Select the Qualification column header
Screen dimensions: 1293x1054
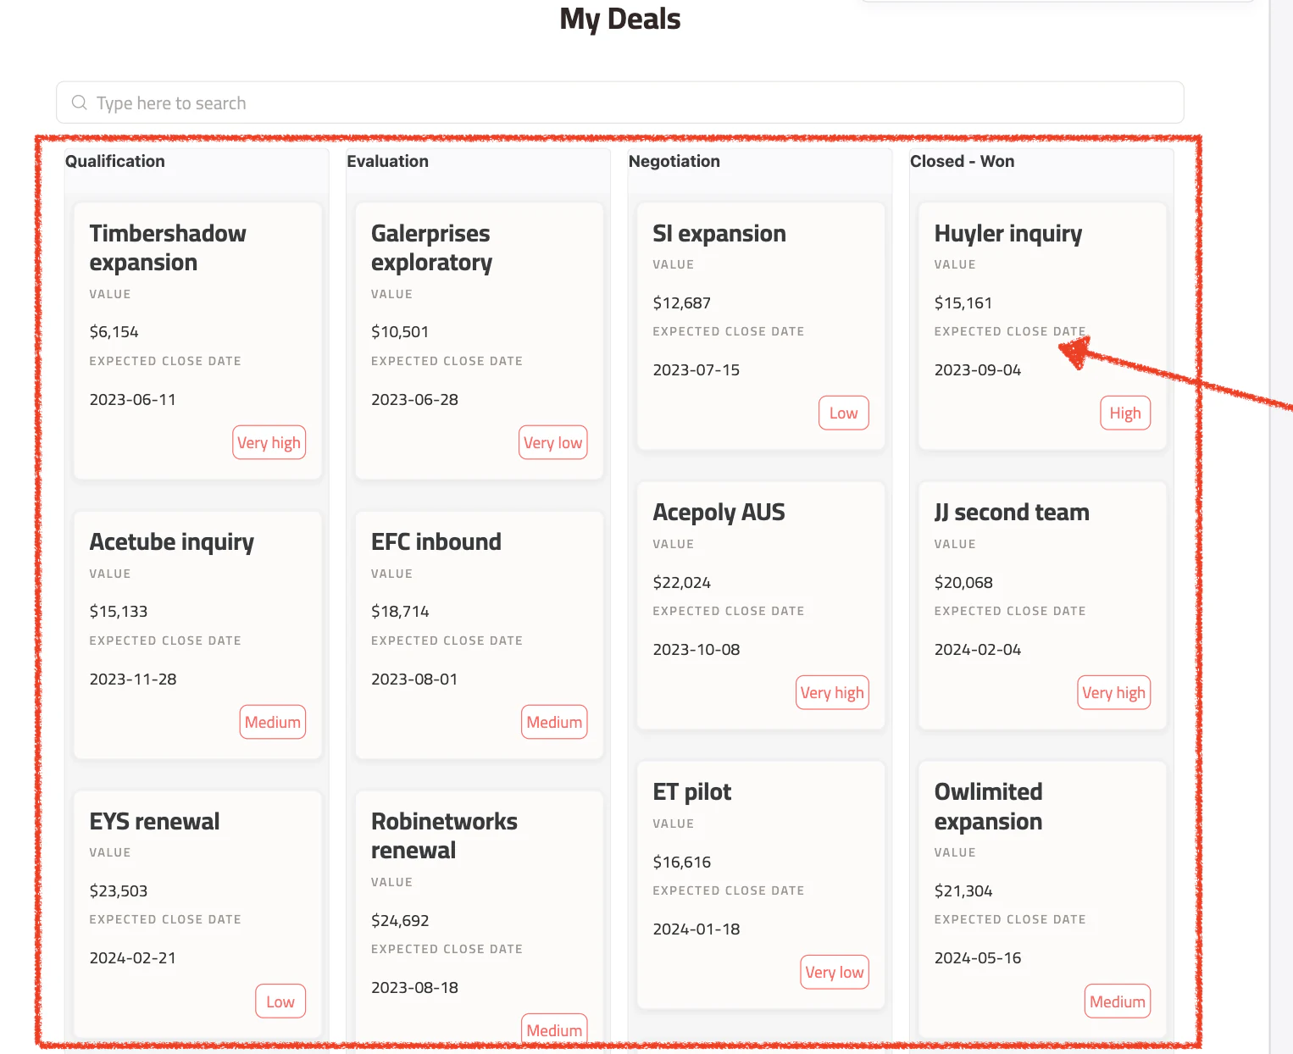pyautogui.click(x=115, y=161)
